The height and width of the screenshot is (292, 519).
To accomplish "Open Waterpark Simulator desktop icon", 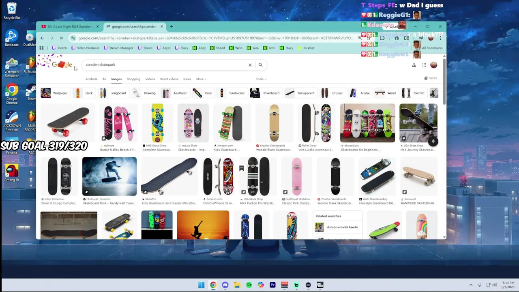I will pyautogui.click(x=12, y=67).
